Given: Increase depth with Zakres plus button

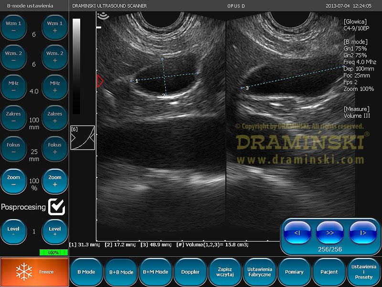Looking at the screenshot, I should 55,118.
